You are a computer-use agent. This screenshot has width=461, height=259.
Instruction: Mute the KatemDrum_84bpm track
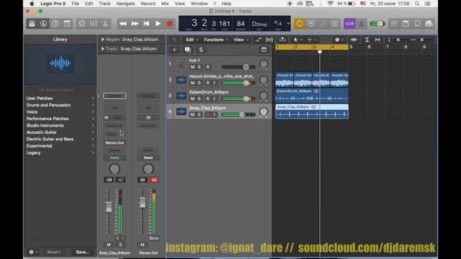192,99
